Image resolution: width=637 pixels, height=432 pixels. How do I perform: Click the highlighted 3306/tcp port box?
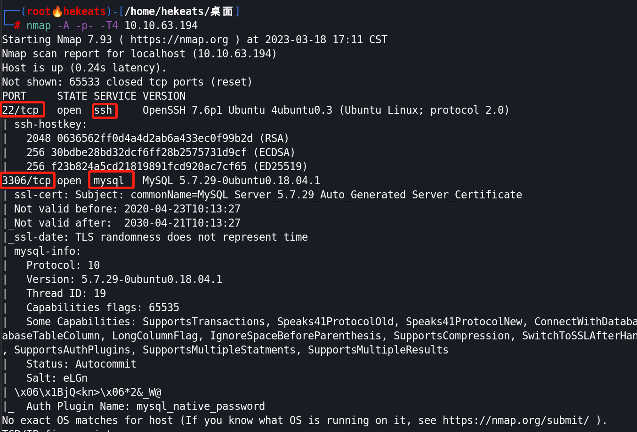[x=28, y=181]
